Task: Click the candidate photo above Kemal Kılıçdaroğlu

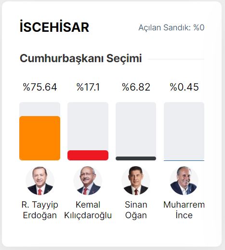Action: coord(88,181)
